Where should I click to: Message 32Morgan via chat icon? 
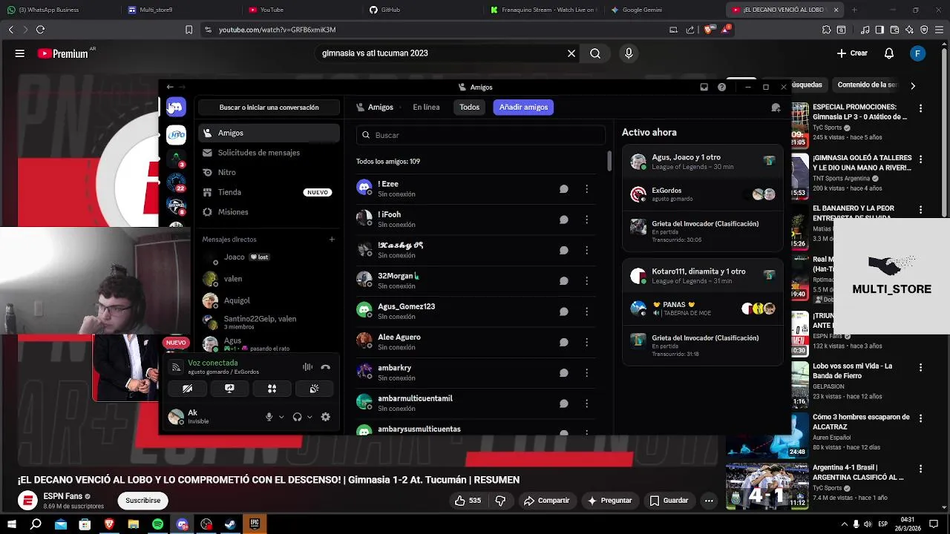pyautogui.click(x=563, y=281)
